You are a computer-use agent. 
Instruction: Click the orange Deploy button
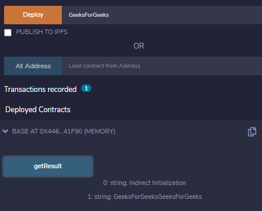coord(33,15)
